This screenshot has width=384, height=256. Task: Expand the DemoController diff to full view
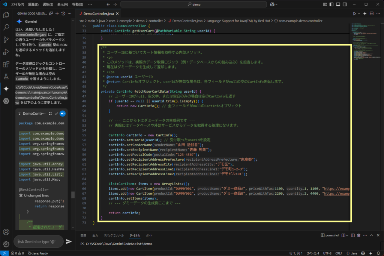(50, 114)
